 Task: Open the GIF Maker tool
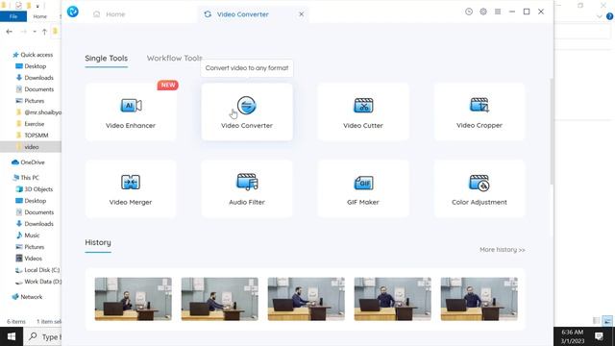pos(363,188)
